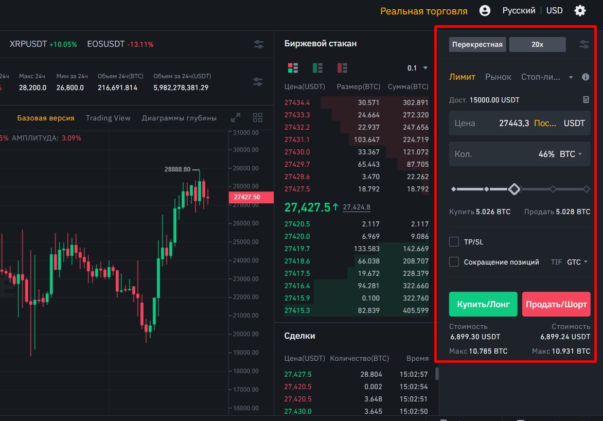Switch to the Рынок order tab
Image resolution: width=603 pixels, height=421 pixels.
click(498, 77)
